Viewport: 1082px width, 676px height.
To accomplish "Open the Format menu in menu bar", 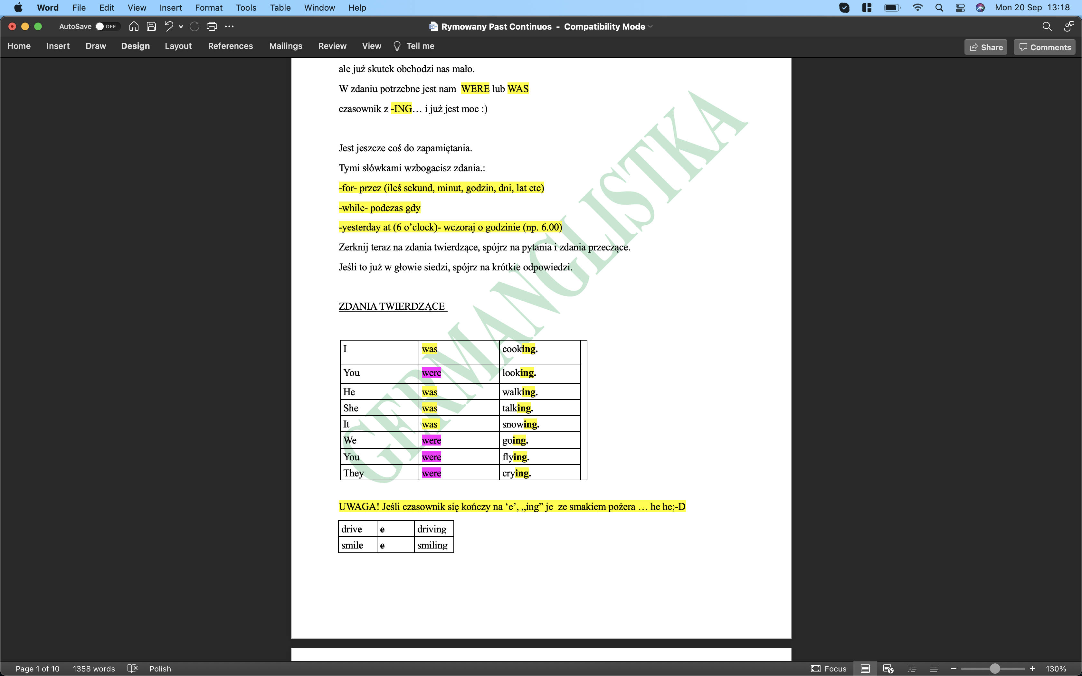I will [208, 8].
